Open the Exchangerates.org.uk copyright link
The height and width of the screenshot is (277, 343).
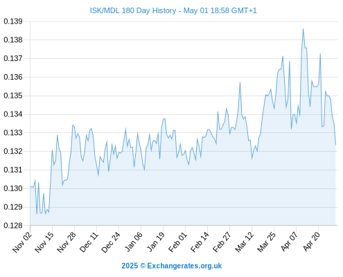click(x=172, y=266)
